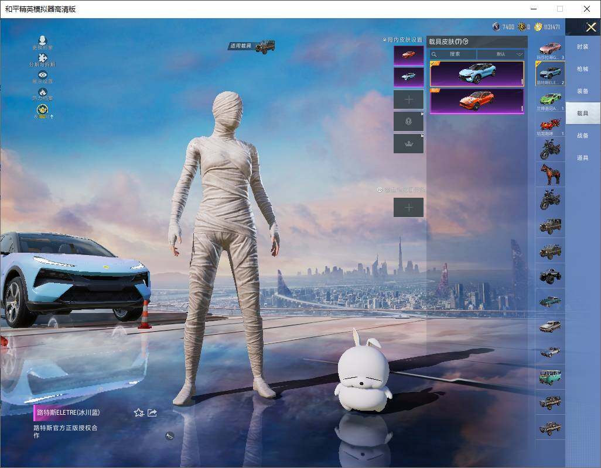Open the puzzle-piece decompose and redeem icon

click(x=43, y=58)
